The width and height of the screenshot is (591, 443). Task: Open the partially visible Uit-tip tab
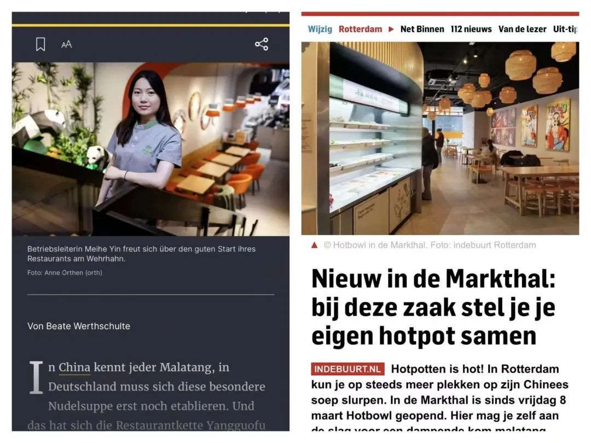click(x=566, y=29)
